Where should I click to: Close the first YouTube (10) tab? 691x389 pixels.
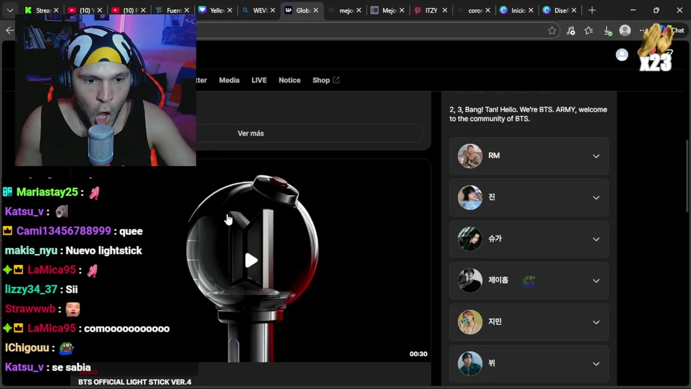coord(99,10)
